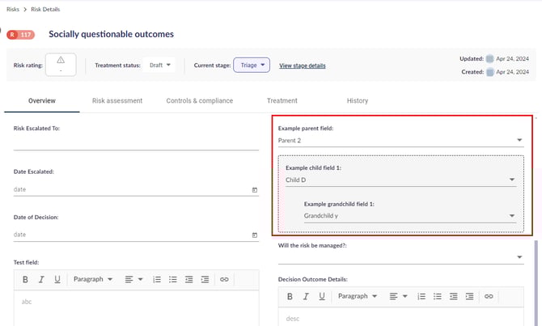Insert link in Test field editor

click(x=224, y=279)
